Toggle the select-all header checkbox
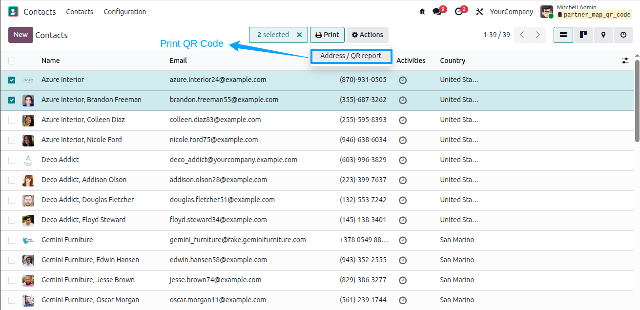This screenshot has height=310, width=640. (x=12, y=61)
